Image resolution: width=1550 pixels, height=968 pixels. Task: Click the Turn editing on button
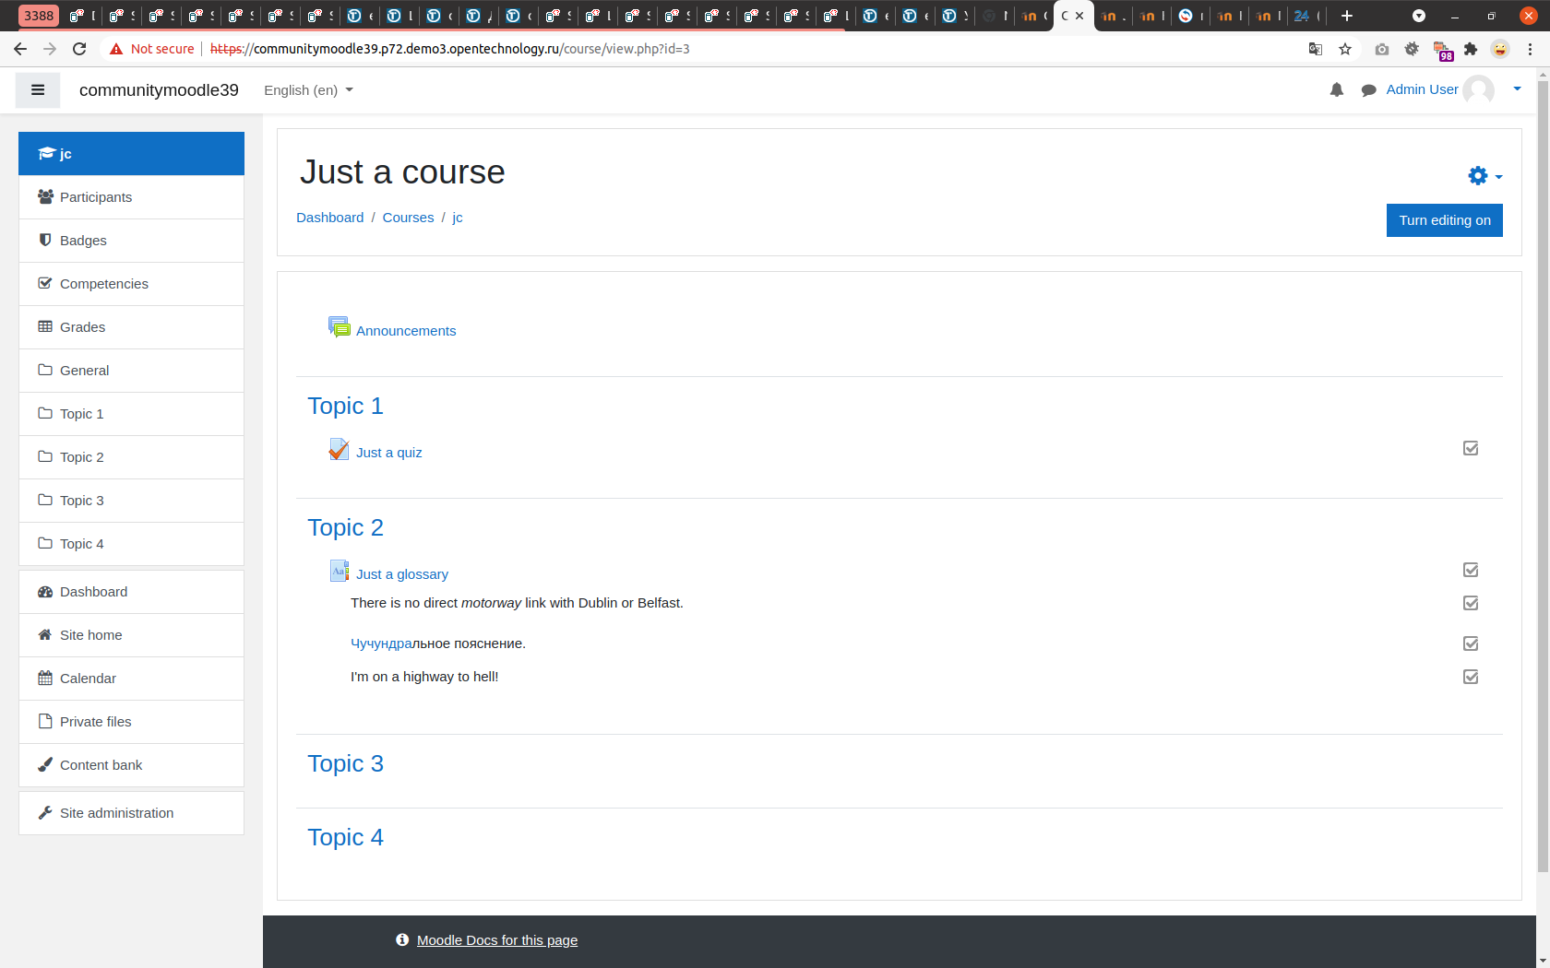1445,220
